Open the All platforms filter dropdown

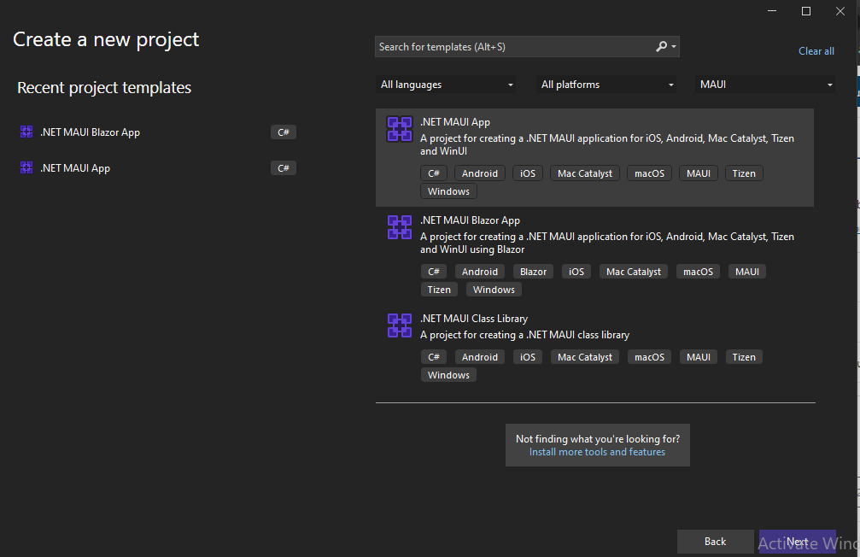[x=606, y=85]
